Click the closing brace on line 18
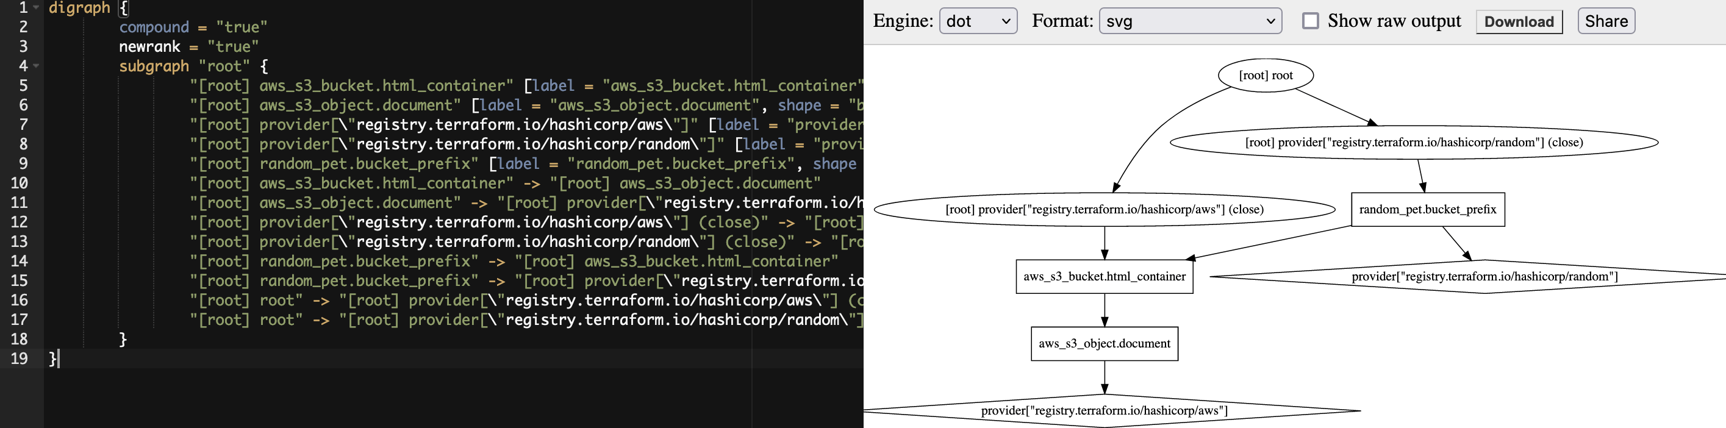 click(123, 339)
